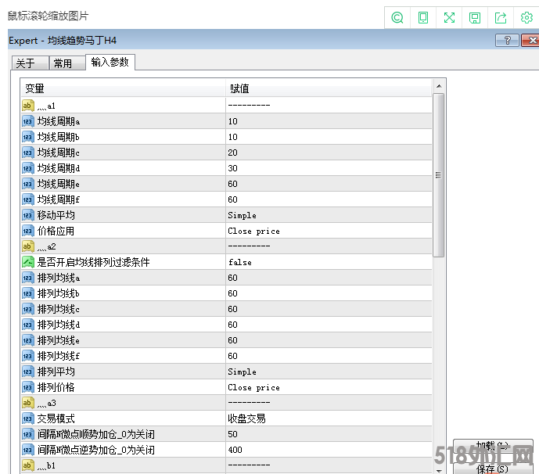
Task: Open the 移动平均 Simple value dropdown
Action: [329, 215]
